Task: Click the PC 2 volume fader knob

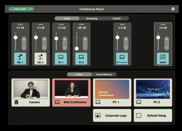Action: (x=77, y=48)
